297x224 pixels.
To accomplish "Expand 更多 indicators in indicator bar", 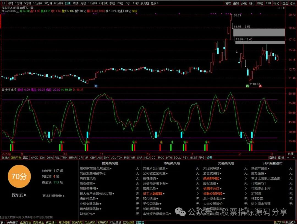I will (x=202, y=158).
